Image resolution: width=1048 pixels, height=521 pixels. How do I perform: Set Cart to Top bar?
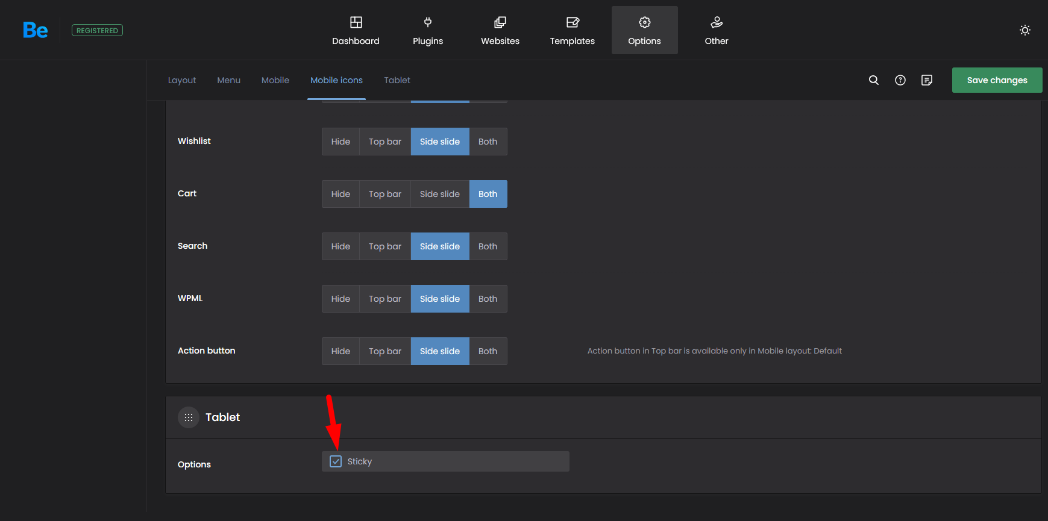[384, 194]
